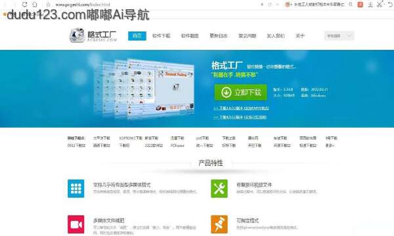The width and height of the screenshot is (394, 236).
Task: Click the red video camera icon
Action: [76, 224]
